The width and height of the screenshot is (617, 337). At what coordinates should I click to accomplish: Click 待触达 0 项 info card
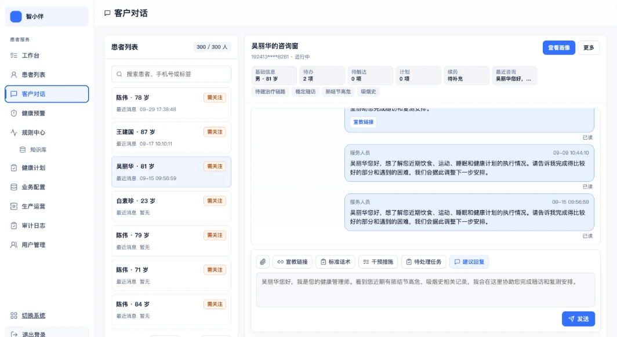click(371, 75)
